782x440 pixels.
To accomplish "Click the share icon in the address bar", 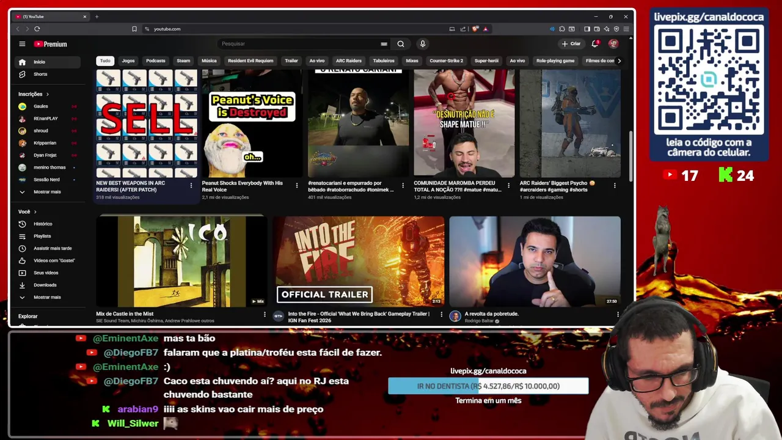I will pyautogui.click(x=463, y=29).
